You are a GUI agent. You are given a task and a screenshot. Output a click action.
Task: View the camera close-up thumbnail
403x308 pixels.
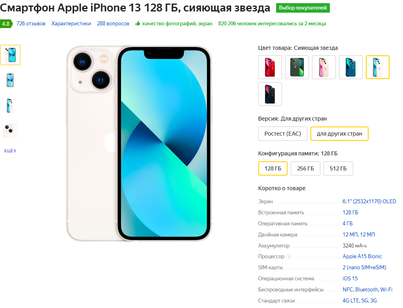coord(10,131)
